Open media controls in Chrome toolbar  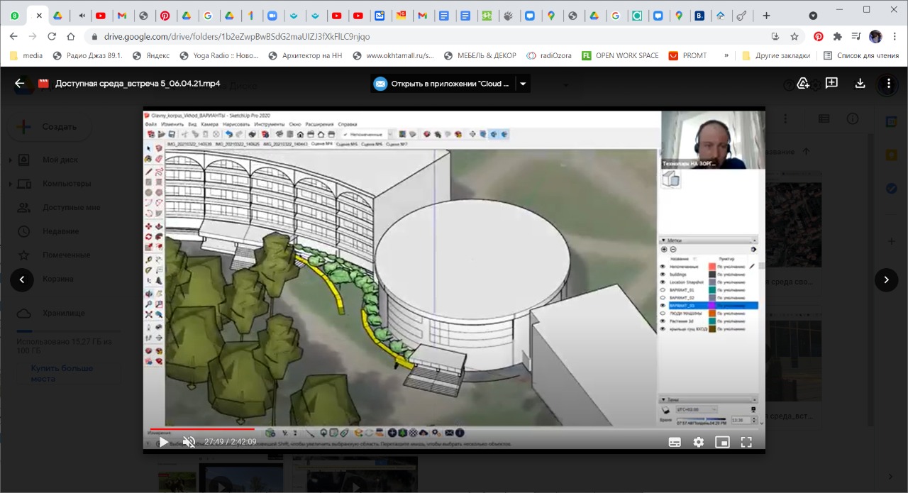[856, 36]
